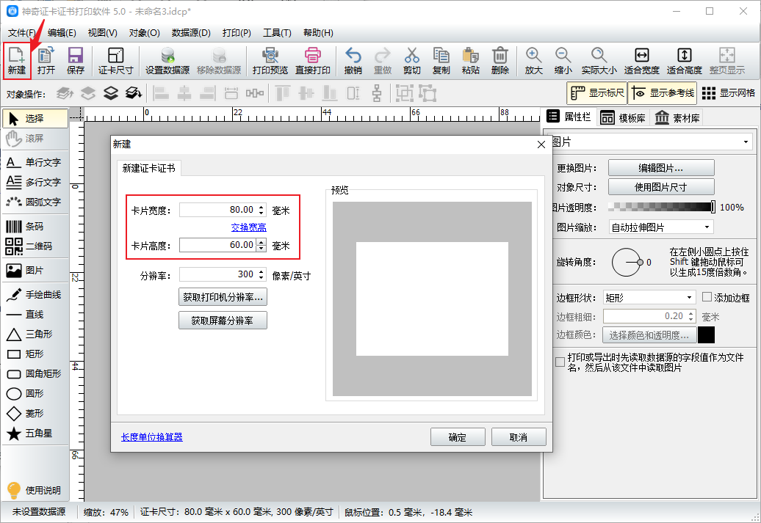Toggle 显示标尺 ruler display
The width and height of the screenshot is (761, 523).
tap(596, 93)
